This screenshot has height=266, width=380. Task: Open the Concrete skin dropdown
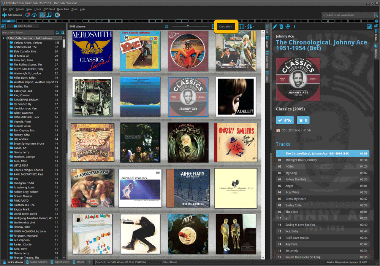[x=226, y=27]
